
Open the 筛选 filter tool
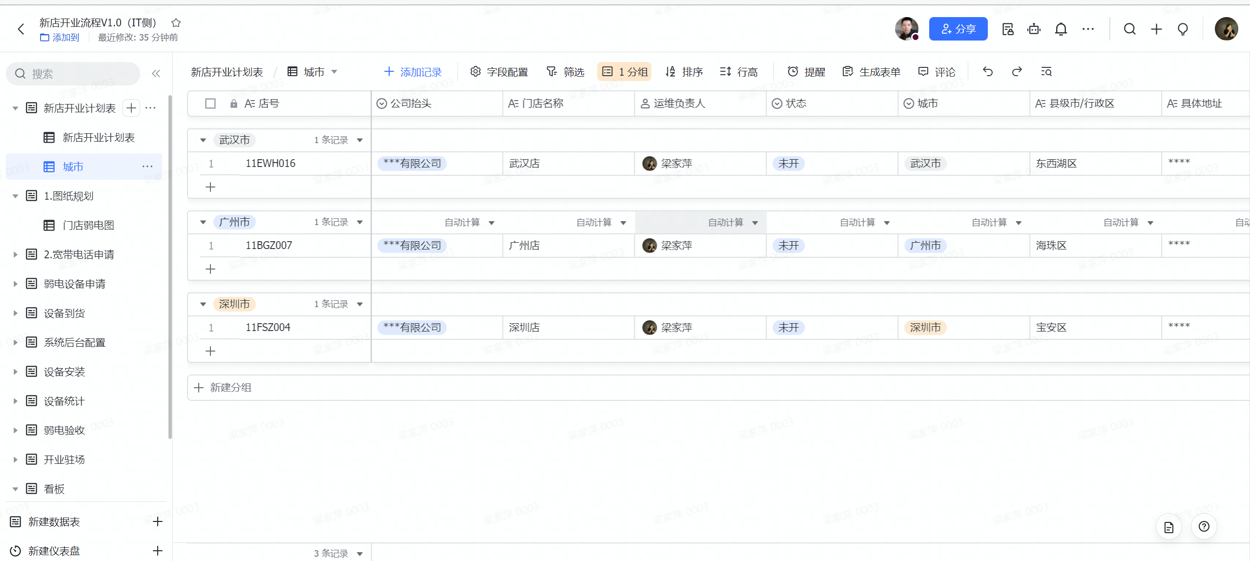565,72
